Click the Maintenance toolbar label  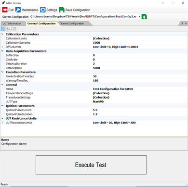(30, 10)
